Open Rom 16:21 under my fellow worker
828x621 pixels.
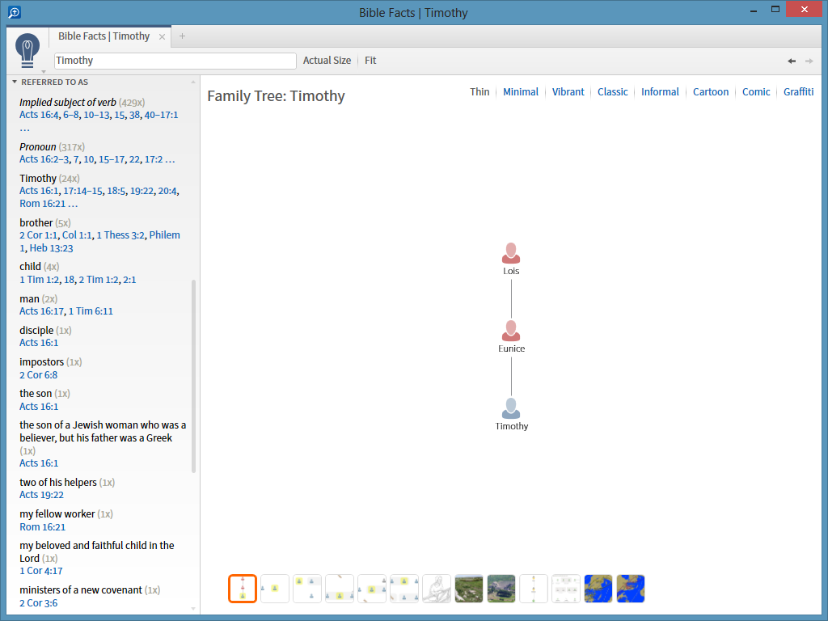(x=42, y=526)
